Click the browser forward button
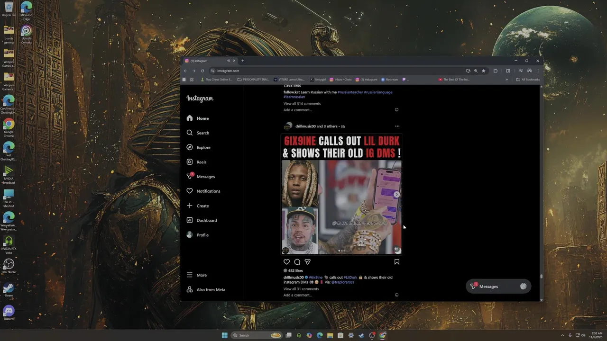 [193, 71]
